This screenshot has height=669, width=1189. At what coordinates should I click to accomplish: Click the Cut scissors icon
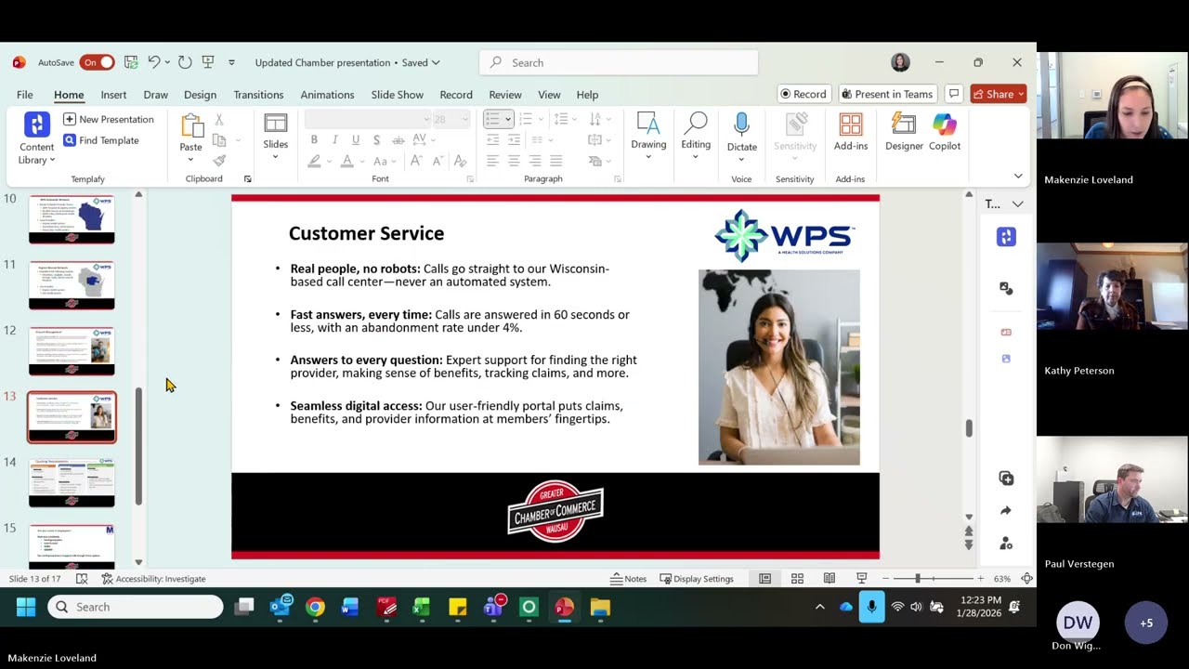pyautogui.click(x=219, y=120)
